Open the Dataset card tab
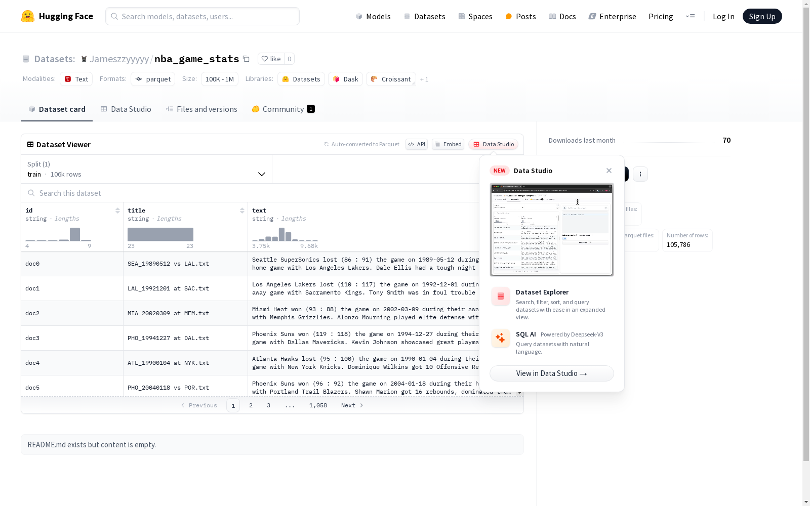Image resolution: width=810 pixels, height=506 pixels. tap(57, 109)
